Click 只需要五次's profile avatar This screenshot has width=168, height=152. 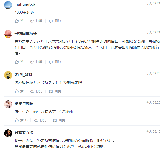(8, 133)
